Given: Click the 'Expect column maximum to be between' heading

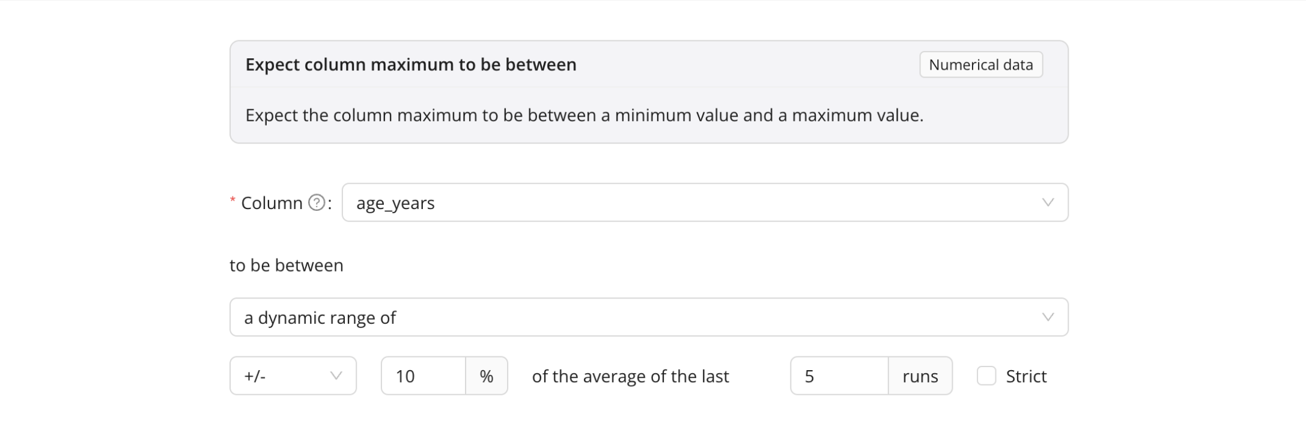Looking at the screenshot, I should 411,65.
